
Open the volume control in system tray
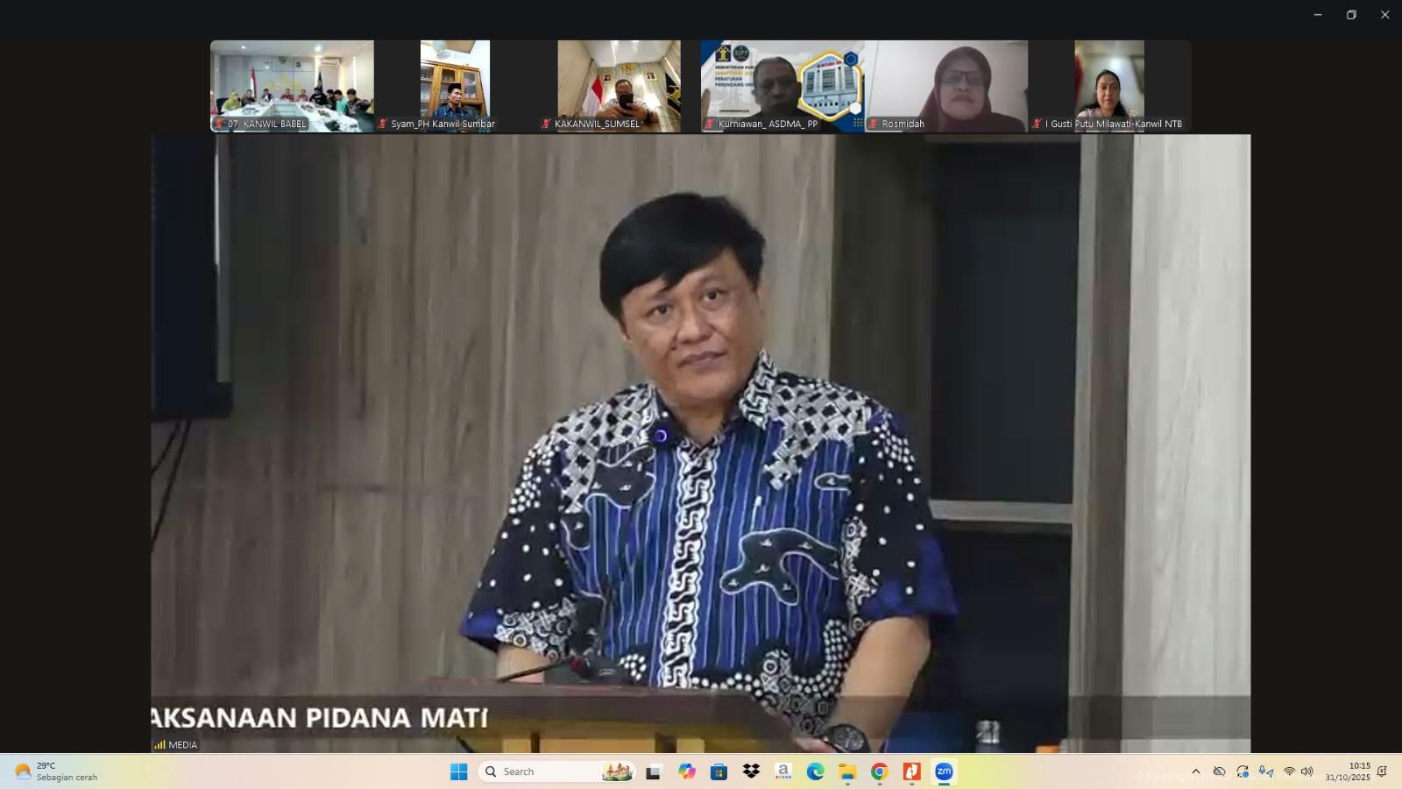click(x=1307, y=771)
